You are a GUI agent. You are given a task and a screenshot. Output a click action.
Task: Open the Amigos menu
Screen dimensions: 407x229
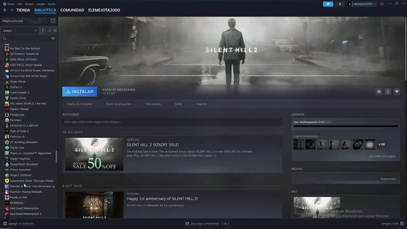(x=29, y=4)
